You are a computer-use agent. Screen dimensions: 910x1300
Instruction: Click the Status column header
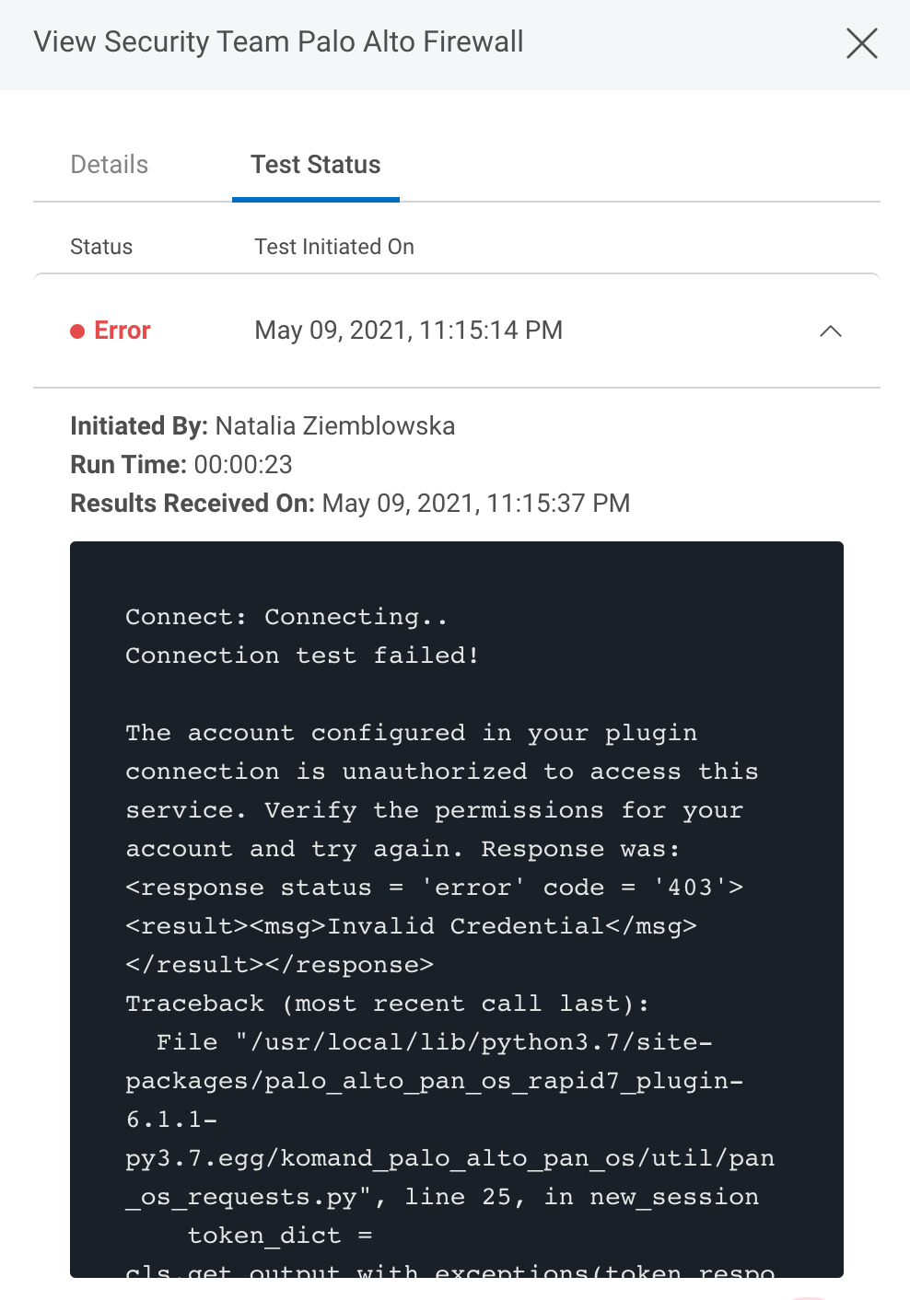coord(101,247)
